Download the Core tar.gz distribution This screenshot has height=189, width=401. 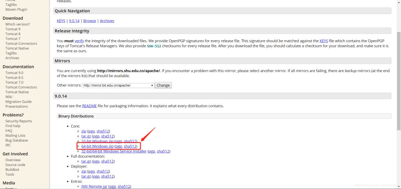(x=86, y=136)
